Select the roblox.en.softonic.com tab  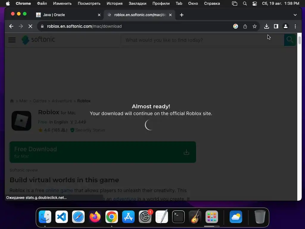139,15
